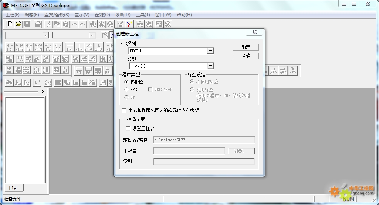The height and width of the screenshot is (205, 379).
Task: Select the 梯形图 radio button
Action: pyautogui.click(x=126, y=82)
